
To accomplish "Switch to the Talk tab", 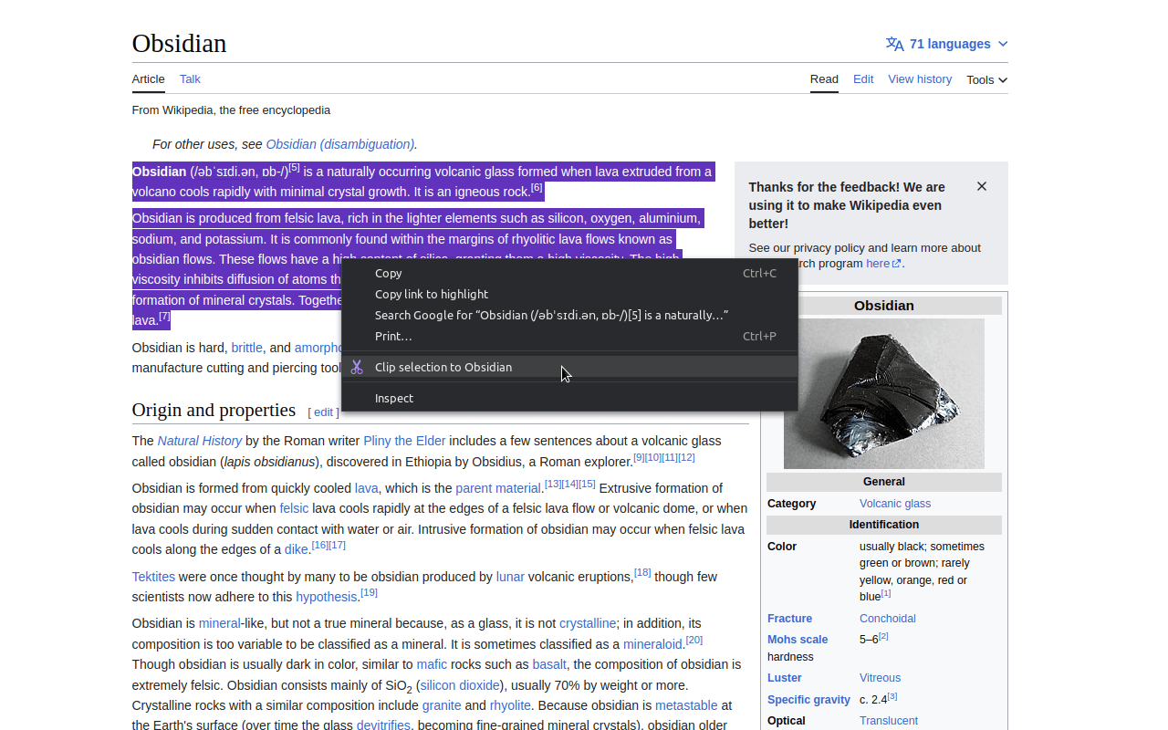I will point(190,79).
